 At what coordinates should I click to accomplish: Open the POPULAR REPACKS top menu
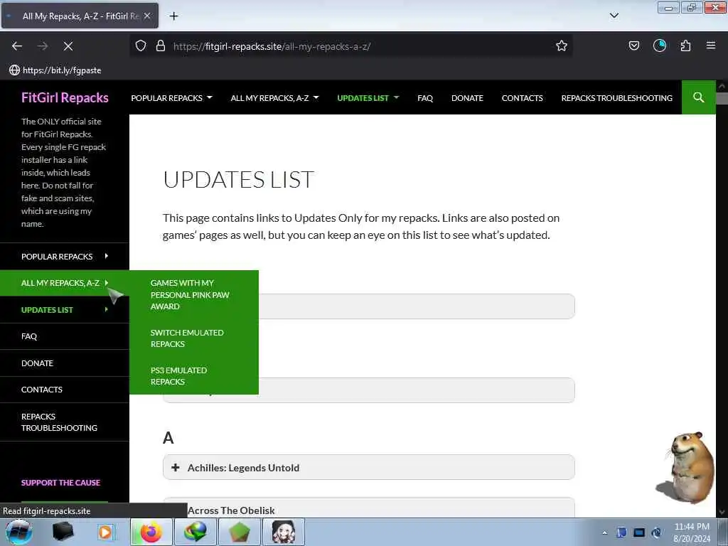[166, 98]
